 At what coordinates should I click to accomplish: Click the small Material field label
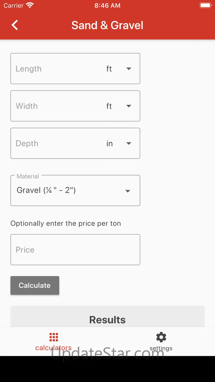pyautogui.click(x=28, y=176)
